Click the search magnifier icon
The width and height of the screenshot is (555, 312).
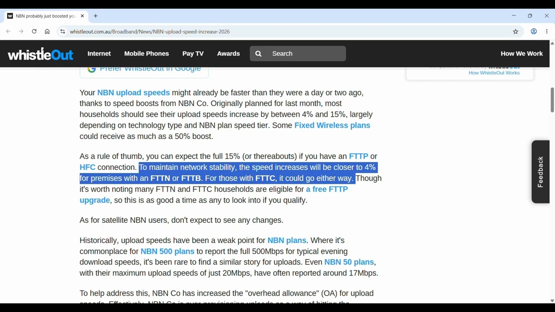coord(258,54)
